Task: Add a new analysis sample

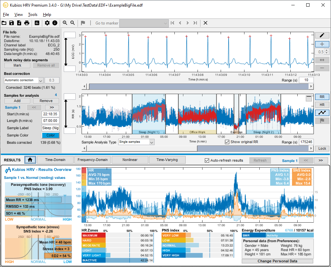Action: tap(17, 101)
